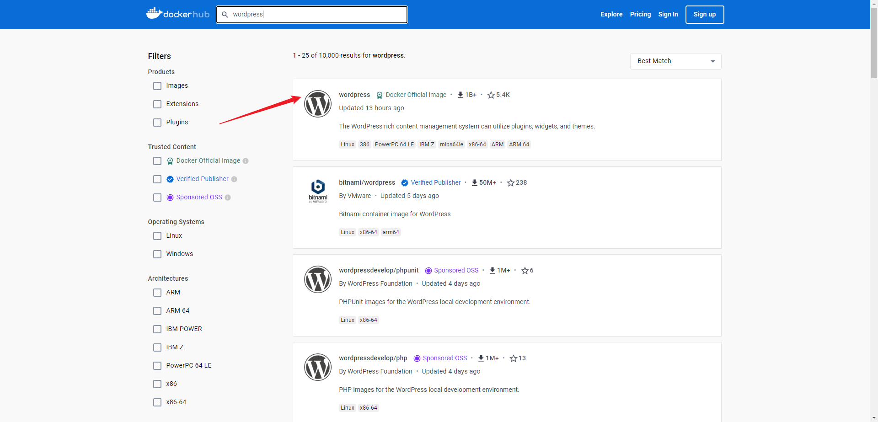The image size is (878, 422).
Task: Select the IBM POWER architecture checkbox
Action: click(x=157, y=329)
